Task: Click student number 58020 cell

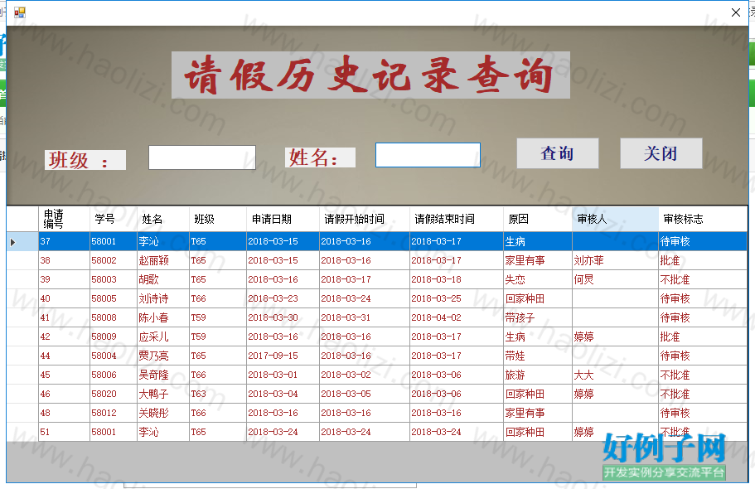Action: tap(114, 394)
